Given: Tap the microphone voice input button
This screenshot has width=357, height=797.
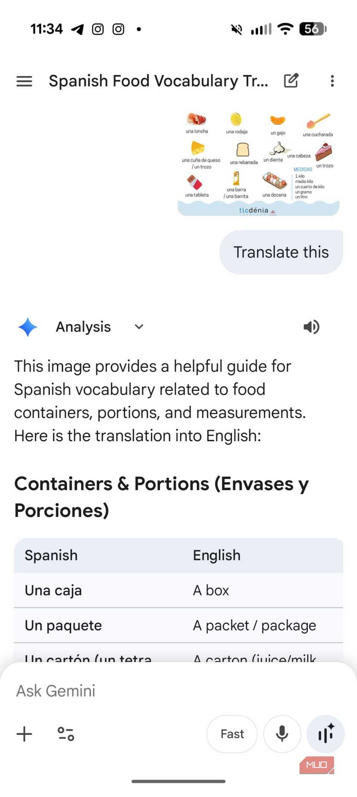Looking at the screenshot, I should coord(282,734).
